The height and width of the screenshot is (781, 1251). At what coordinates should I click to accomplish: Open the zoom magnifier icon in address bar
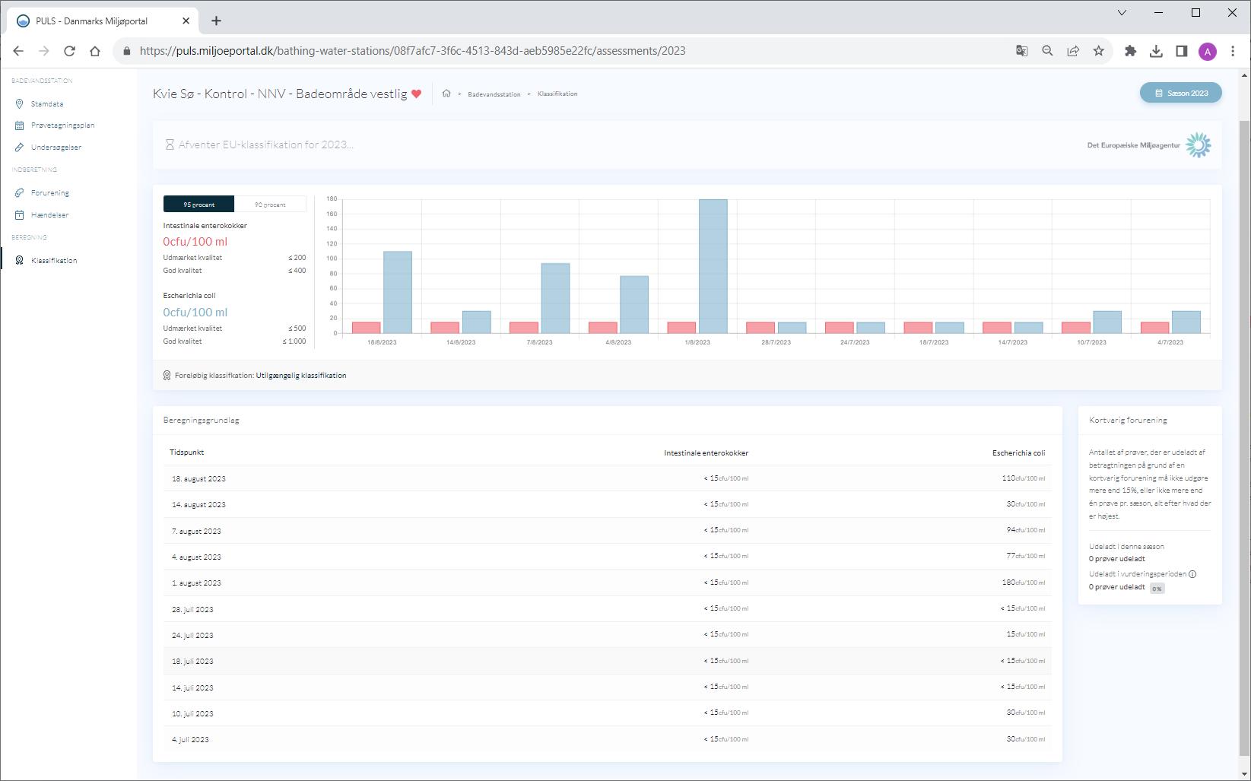(1047, 51)
